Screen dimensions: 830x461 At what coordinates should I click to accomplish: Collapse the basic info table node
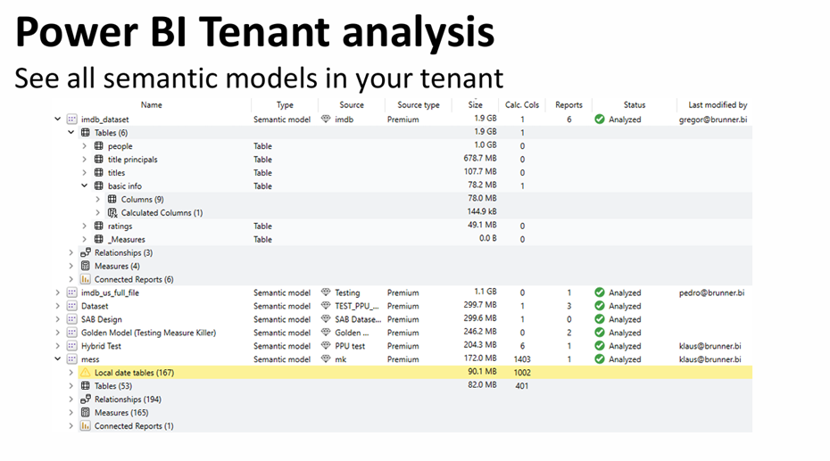[85, 186]
